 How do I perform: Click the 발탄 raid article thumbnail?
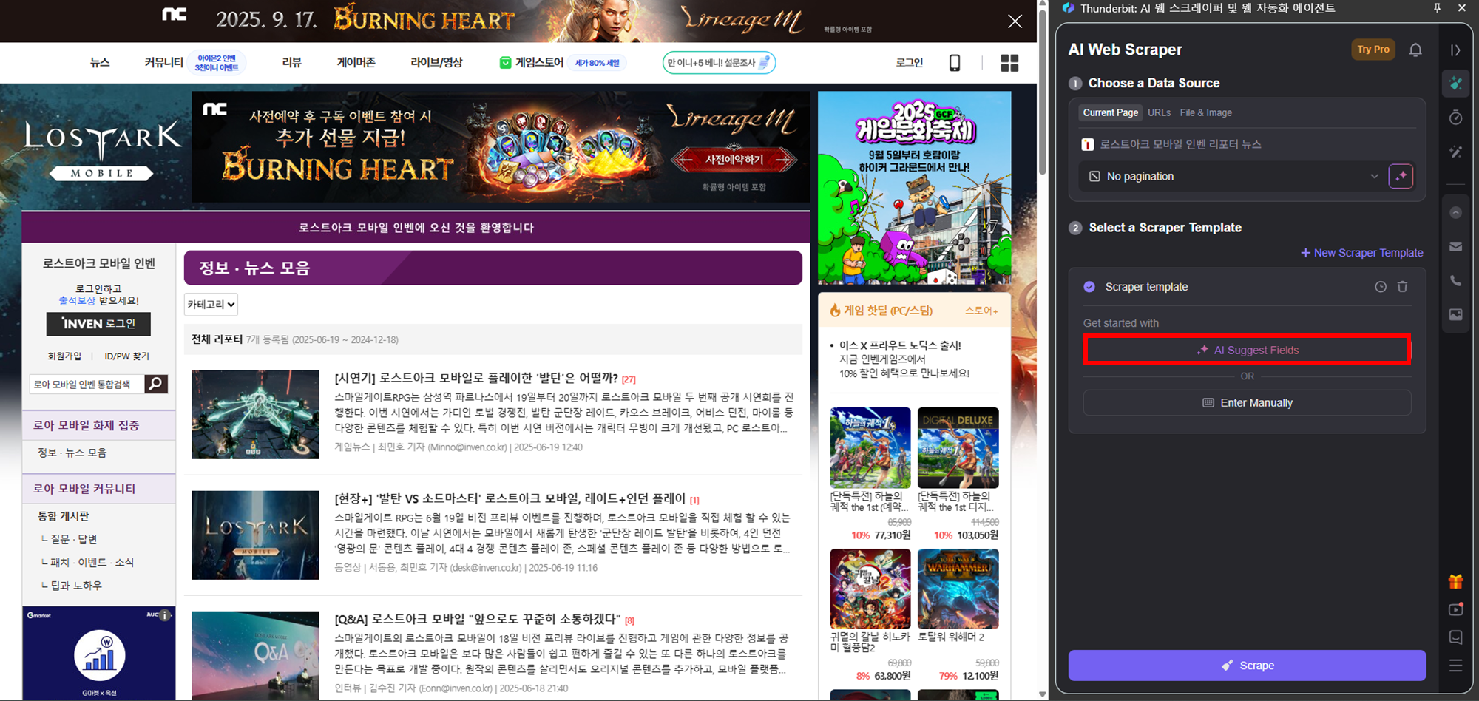click(x=255, y=415)
